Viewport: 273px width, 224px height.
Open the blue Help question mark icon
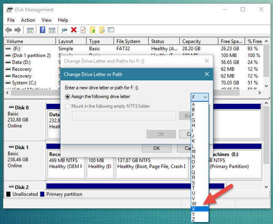pos(43,30)
